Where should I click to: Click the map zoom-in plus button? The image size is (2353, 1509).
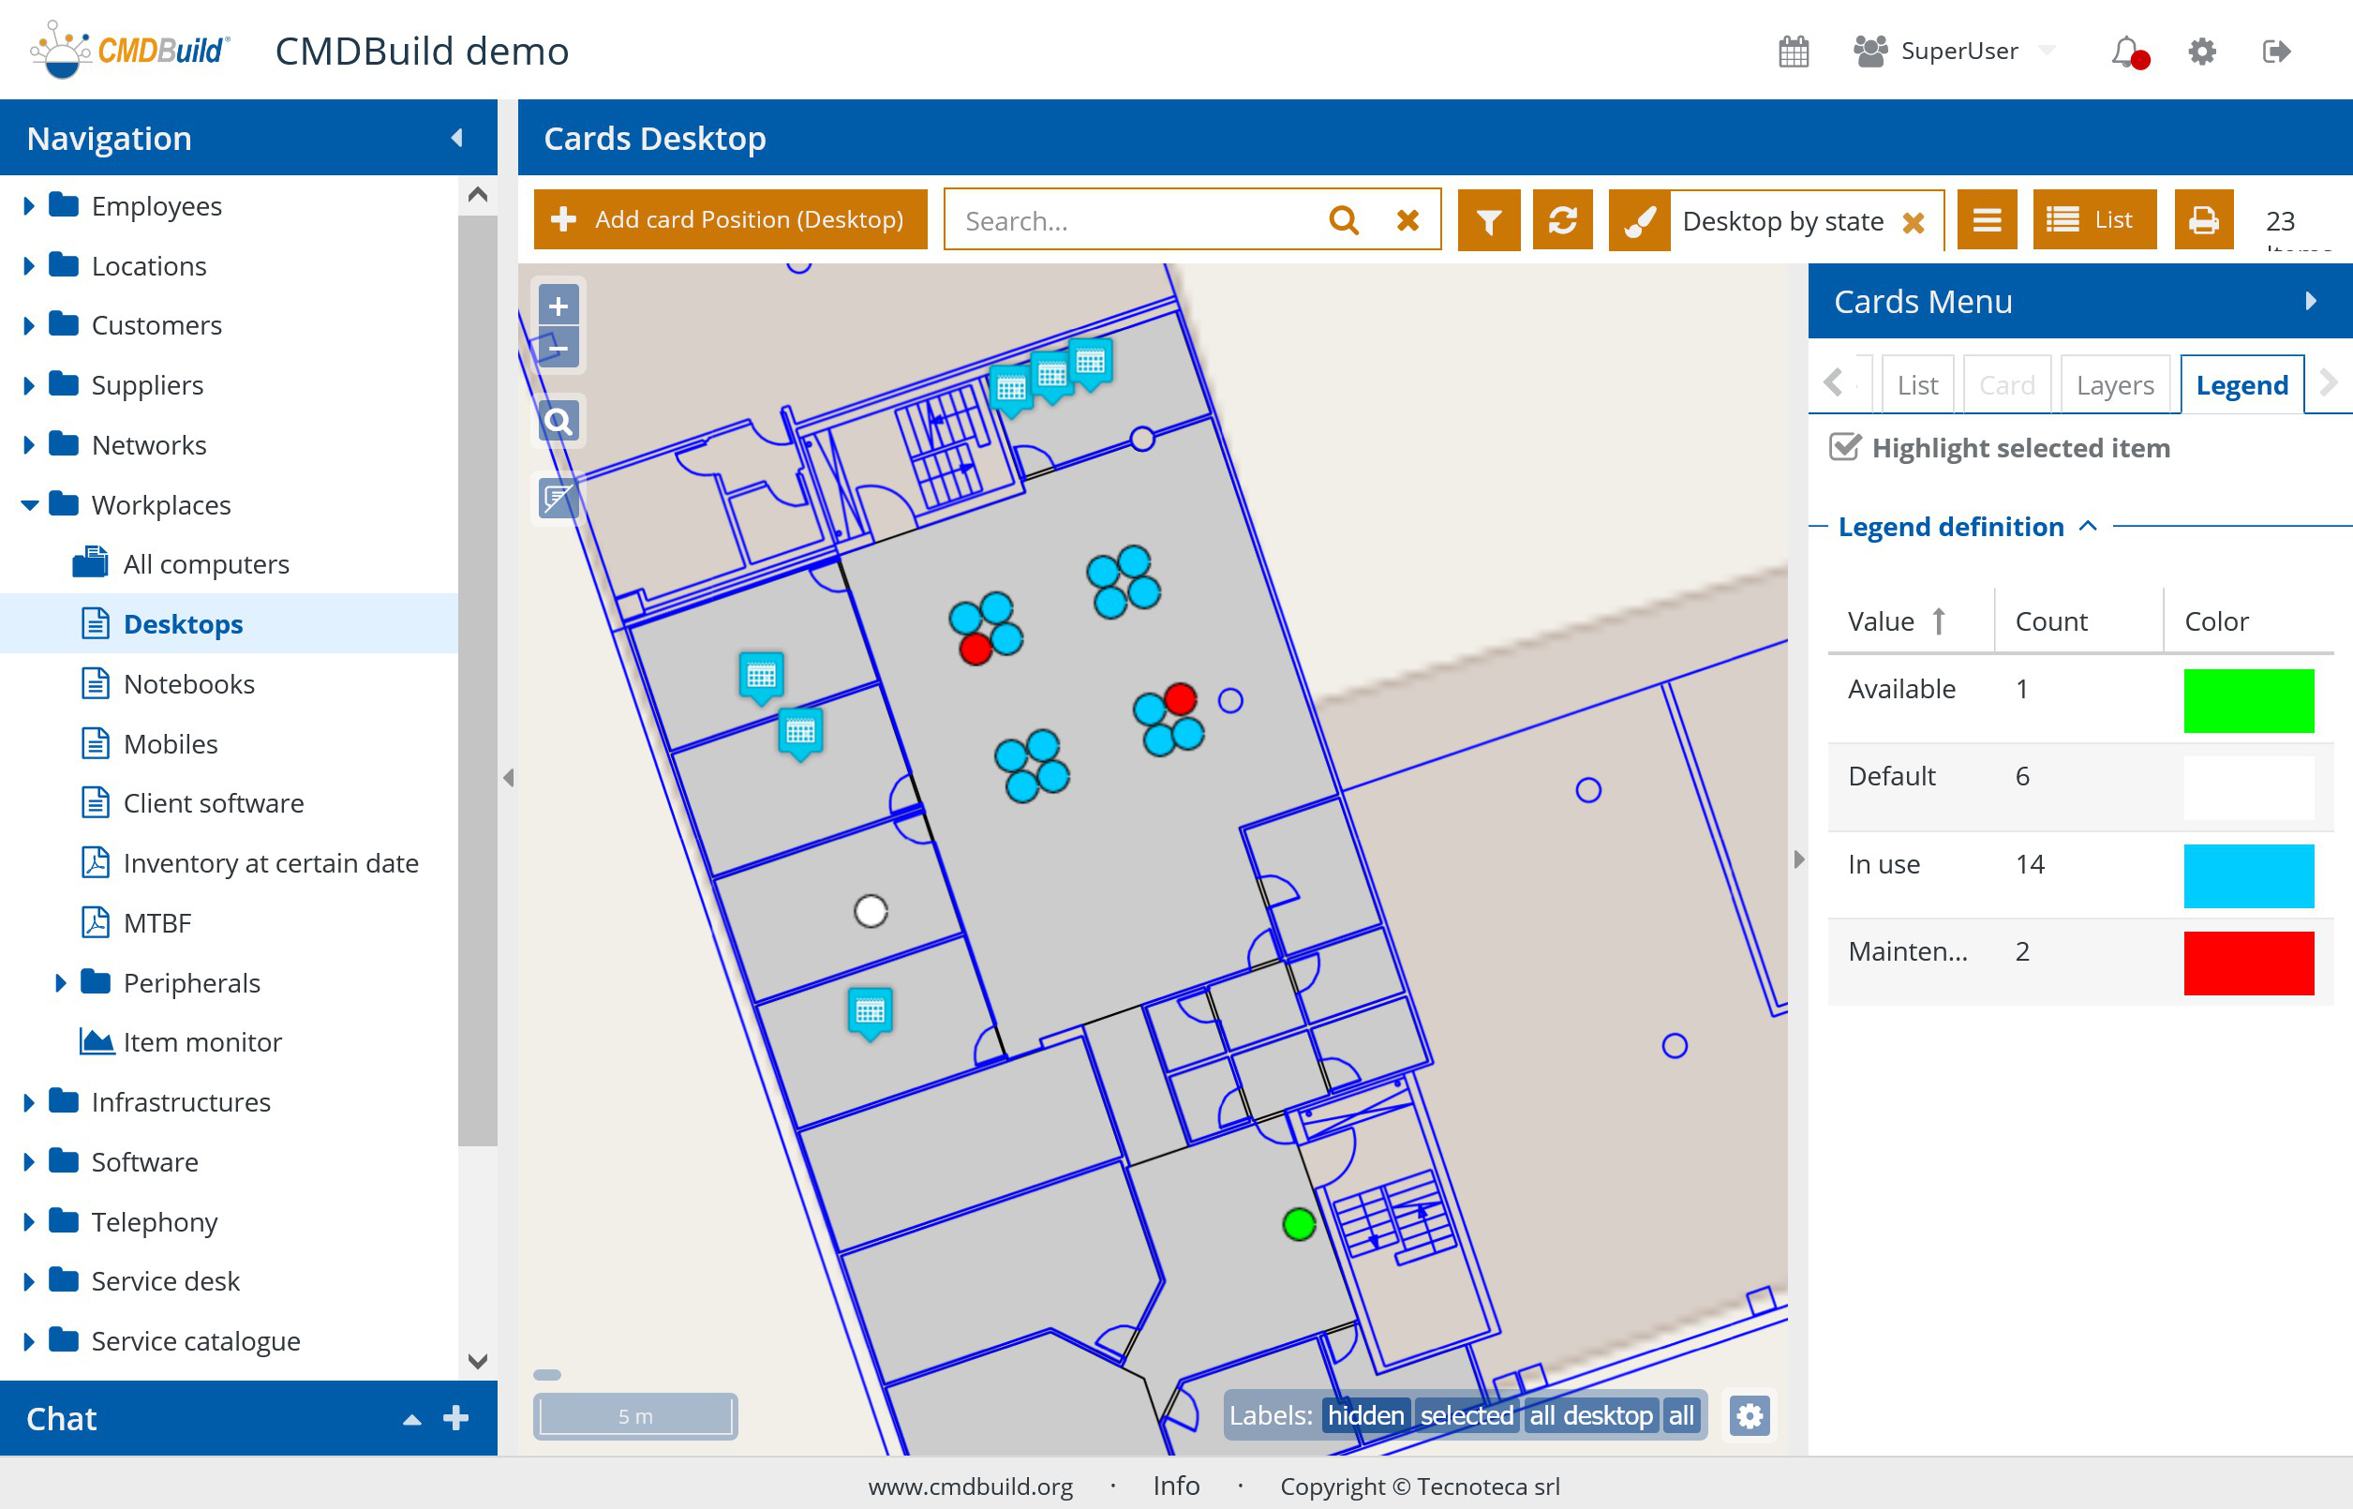point(558,306)
